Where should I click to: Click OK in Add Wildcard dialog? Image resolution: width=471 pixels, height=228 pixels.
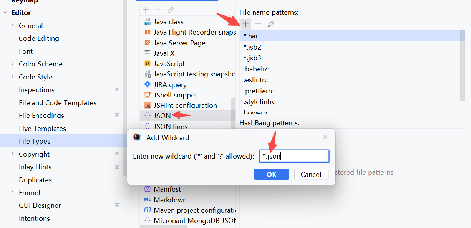271,174
